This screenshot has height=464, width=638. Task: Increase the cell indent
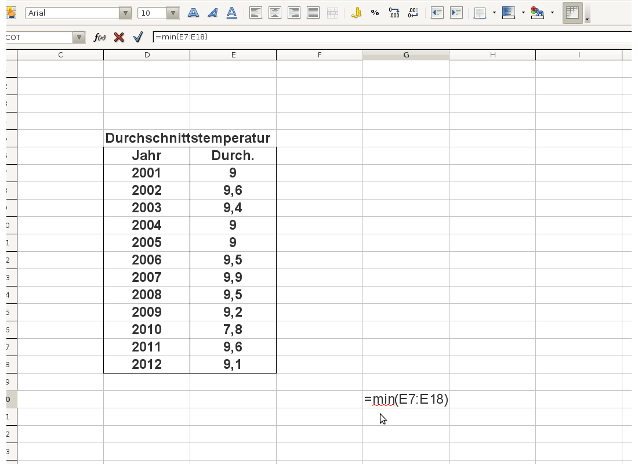point(456,13)
